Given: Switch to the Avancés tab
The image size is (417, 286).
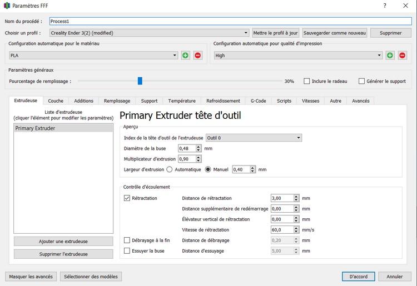Looking at the screenshot, I should click(x=361, y=101).
